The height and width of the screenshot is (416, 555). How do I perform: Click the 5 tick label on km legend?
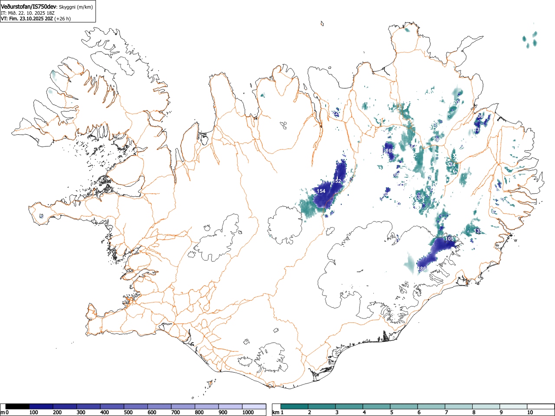click(391, 413)
